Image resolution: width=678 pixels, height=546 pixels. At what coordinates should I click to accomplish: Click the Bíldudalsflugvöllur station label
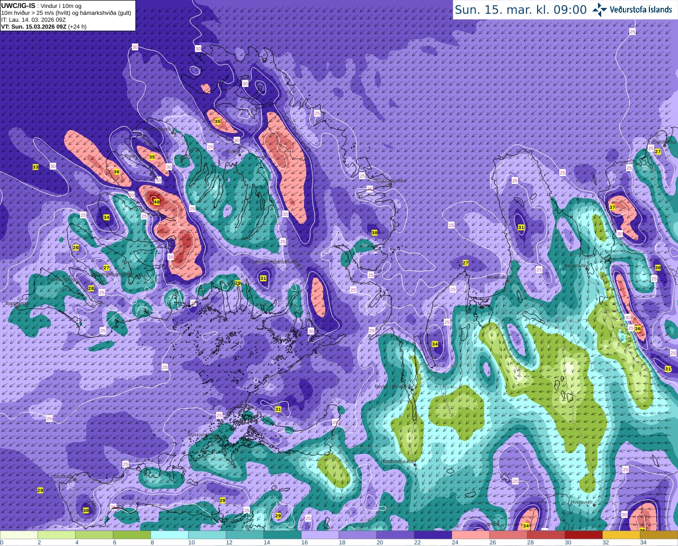[x=111, y=274]
